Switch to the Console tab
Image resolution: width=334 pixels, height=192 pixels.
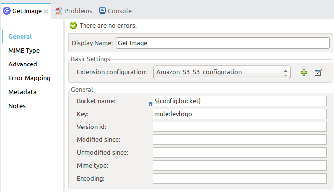point(115,11)
